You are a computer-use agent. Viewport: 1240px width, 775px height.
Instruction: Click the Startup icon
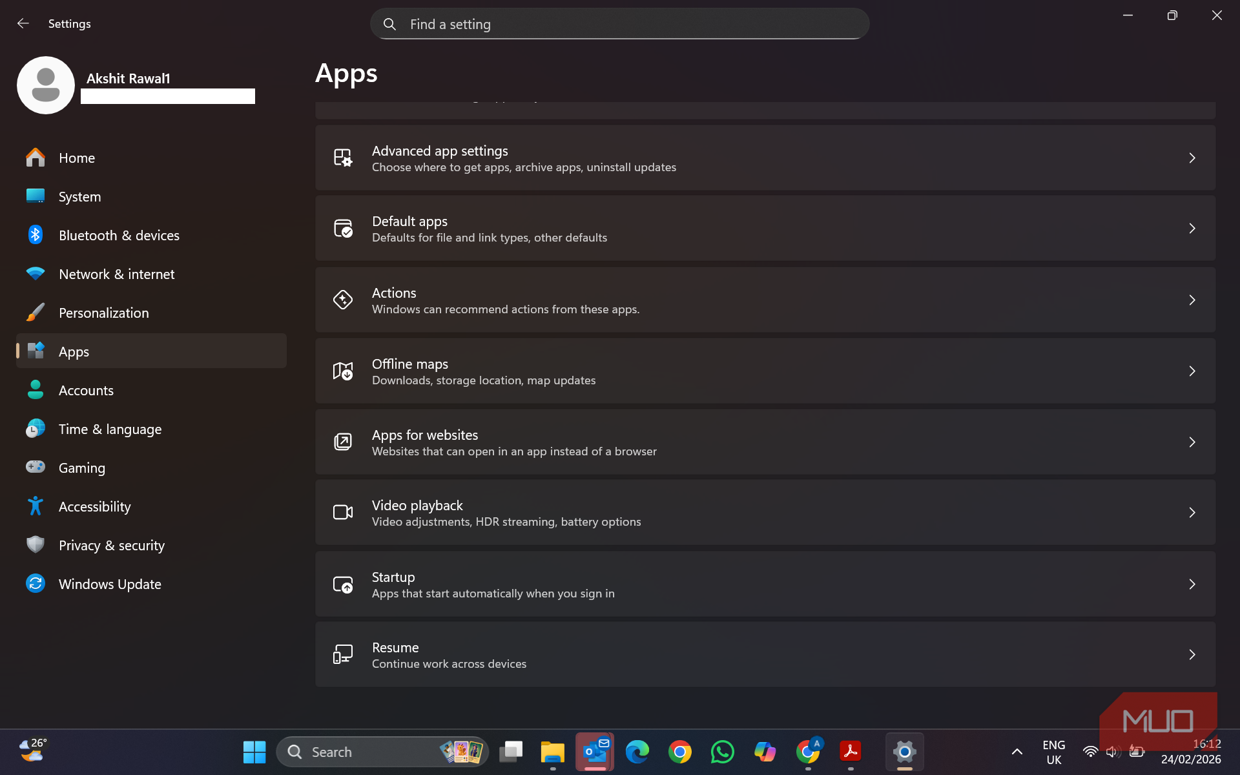click(x=342, y=584)
